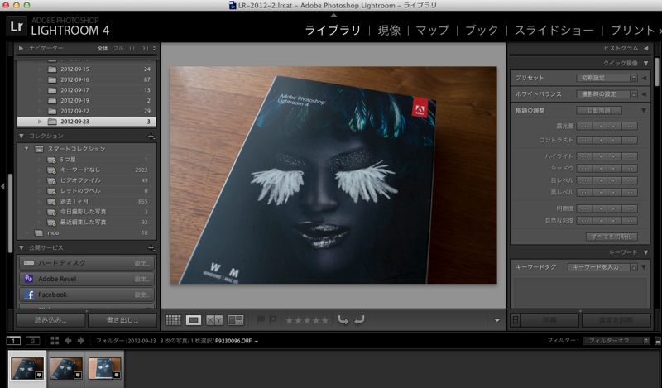Click the Adobe Revel service icon
Image resolution: width=662 pixels, height=388 pixels.
click(x=29, y=279)
